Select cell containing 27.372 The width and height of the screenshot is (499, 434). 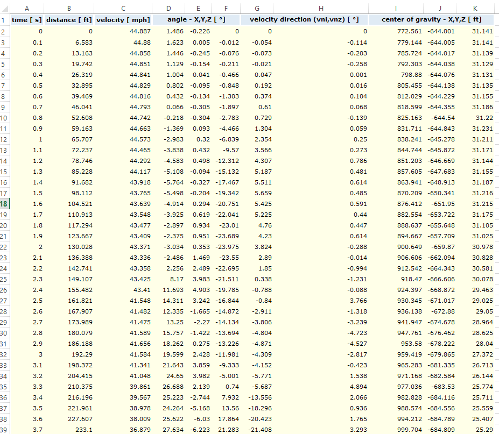coord(475,354)
